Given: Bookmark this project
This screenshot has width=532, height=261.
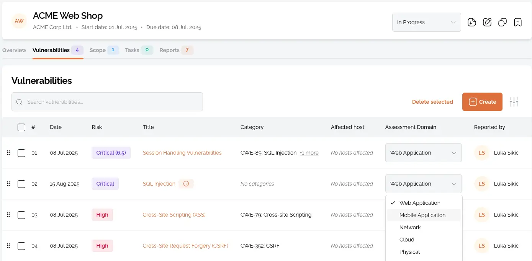Looking at the screenshot, I should tap(518, 22).
